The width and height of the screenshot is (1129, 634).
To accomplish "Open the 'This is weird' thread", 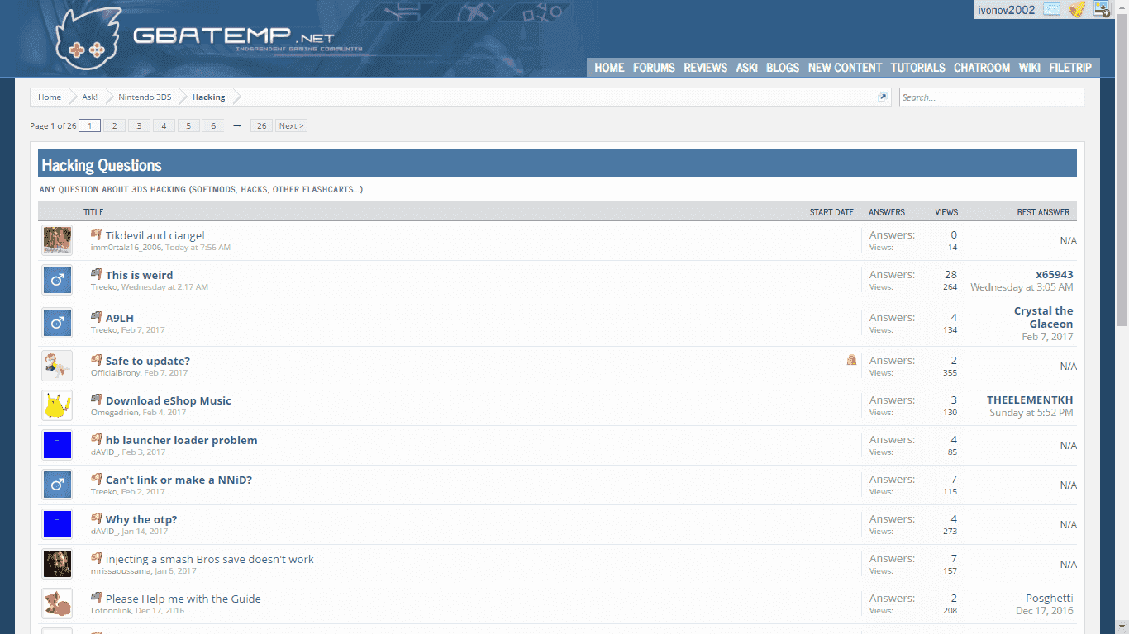I will pyautogui.click(x=140, y=275).
